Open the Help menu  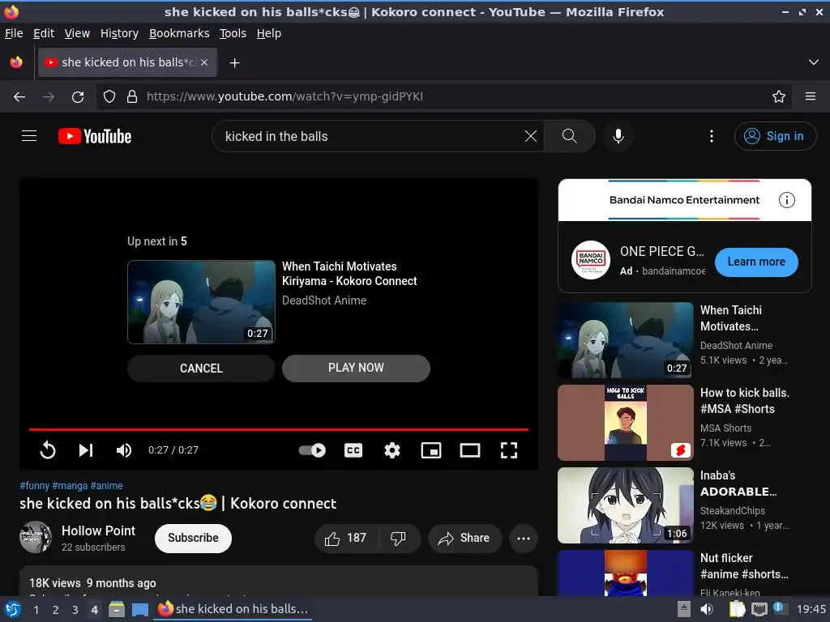pos(269,33)
